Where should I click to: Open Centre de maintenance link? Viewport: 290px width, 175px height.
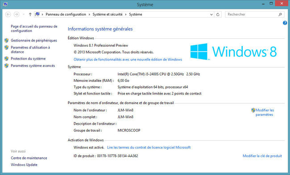click(x=29, y=158)
